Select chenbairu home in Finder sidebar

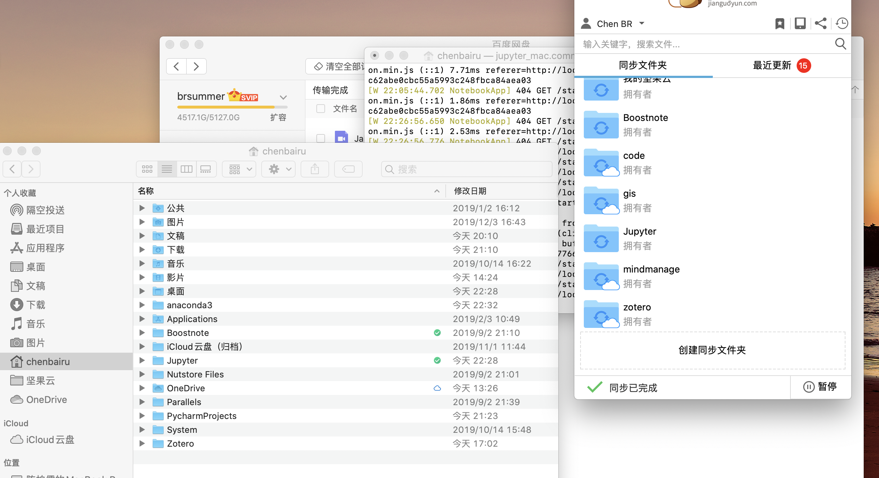[66, 362]
